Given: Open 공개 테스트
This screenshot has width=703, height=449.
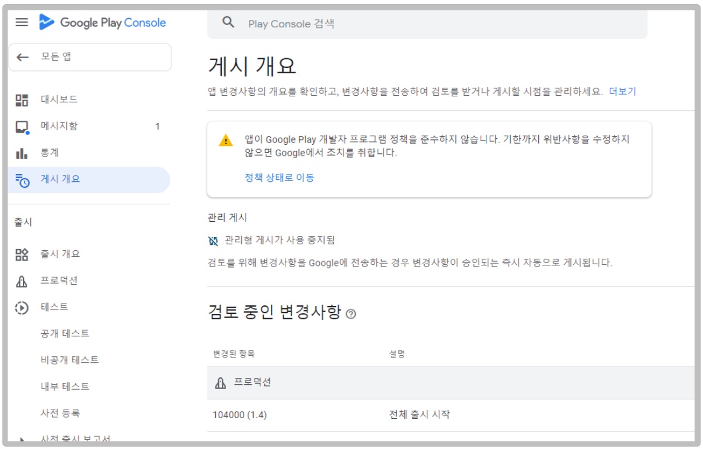Looking at the screenshot, I should click(65, 333).
